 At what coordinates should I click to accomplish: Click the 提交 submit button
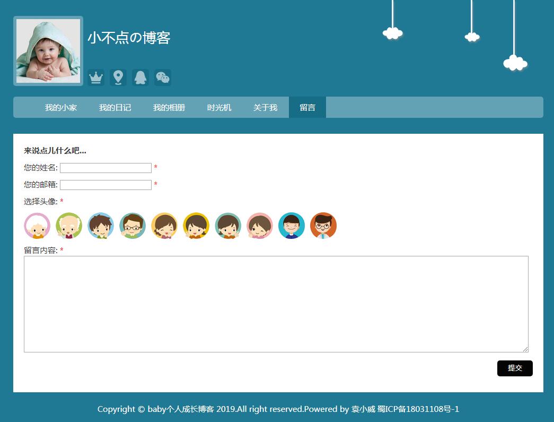(515, 368)
